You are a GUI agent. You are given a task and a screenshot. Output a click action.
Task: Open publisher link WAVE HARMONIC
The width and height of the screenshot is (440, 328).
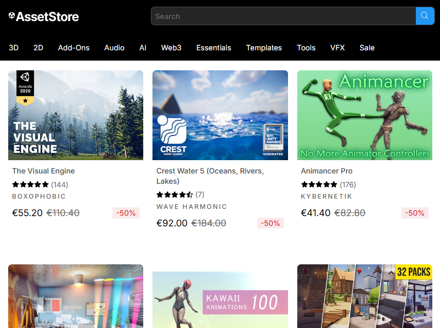click(192, 206)
